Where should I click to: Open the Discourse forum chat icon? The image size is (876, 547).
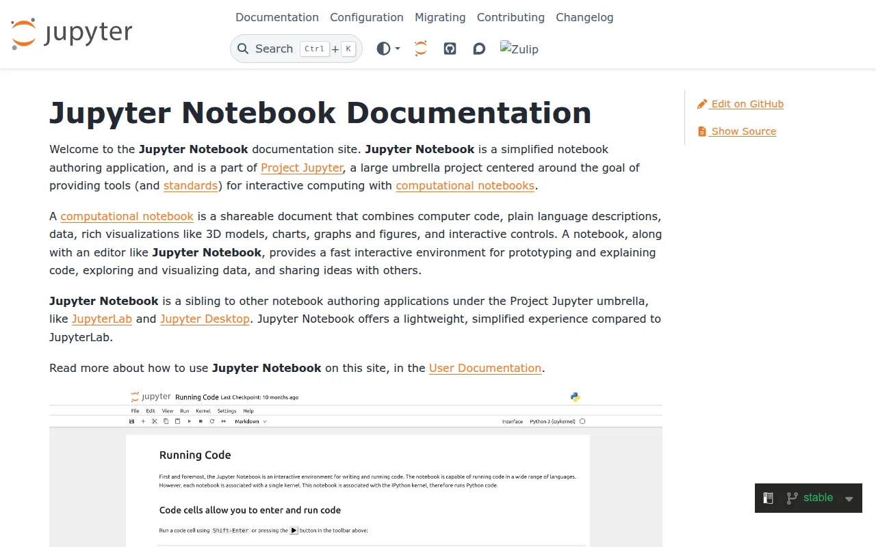coord(479,49)
